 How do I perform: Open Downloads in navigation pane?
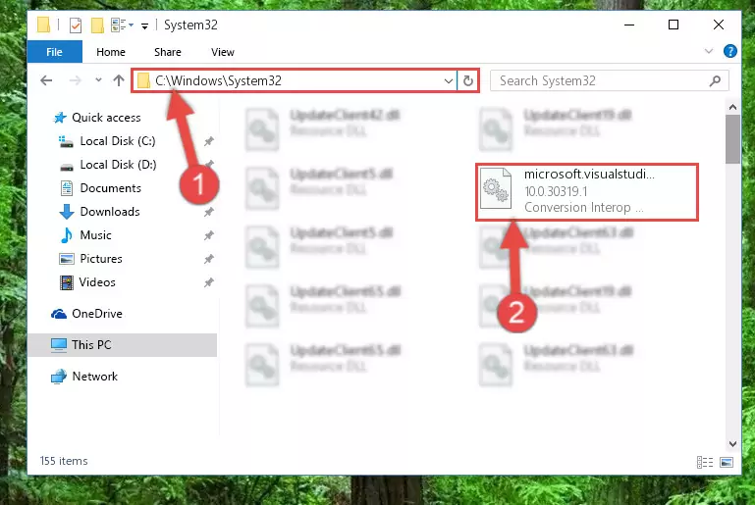(x=110, y=212)
